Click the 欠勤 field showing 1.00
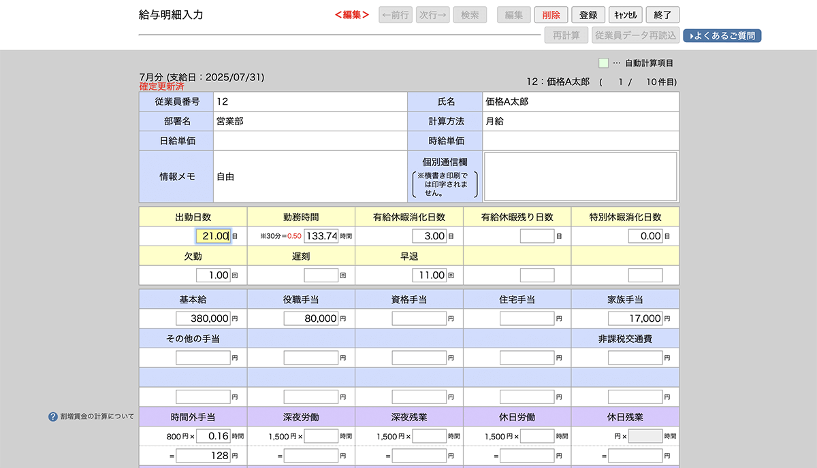 tap(213, 275)
